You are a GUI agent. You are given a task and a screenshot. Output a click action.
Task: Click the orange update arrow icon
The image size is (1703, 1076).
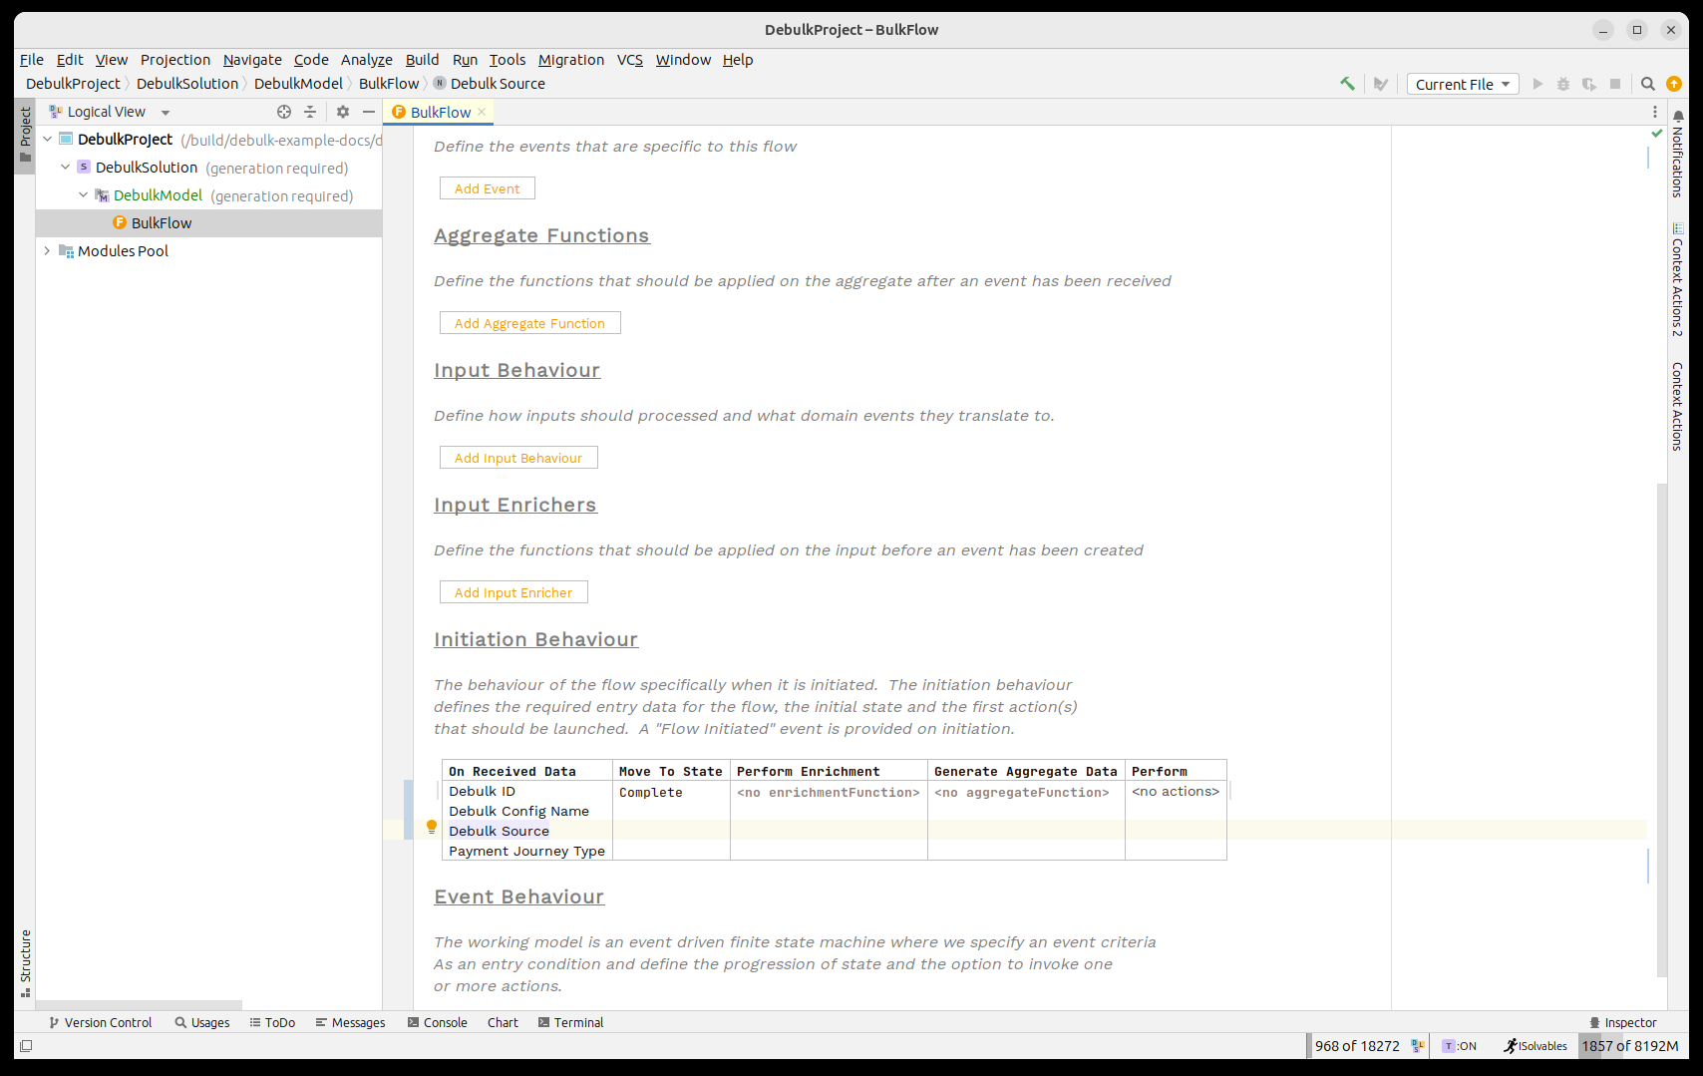pyautogui.click(x=1674, y=84)
